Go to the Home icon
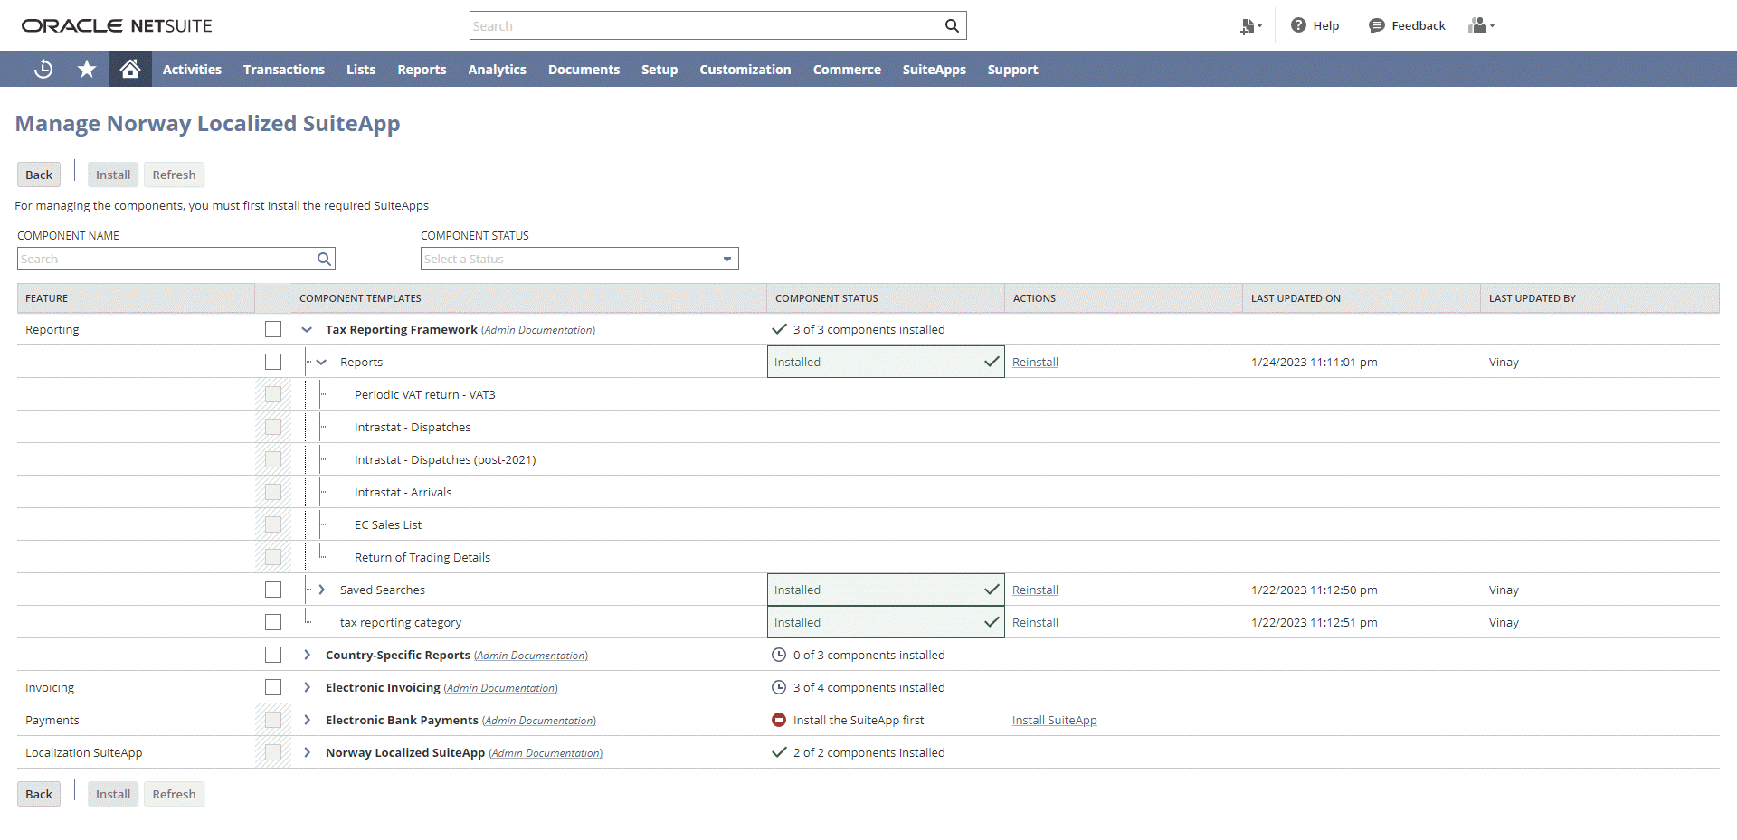This screenshot has width=1737, height=840. [130, 69]
